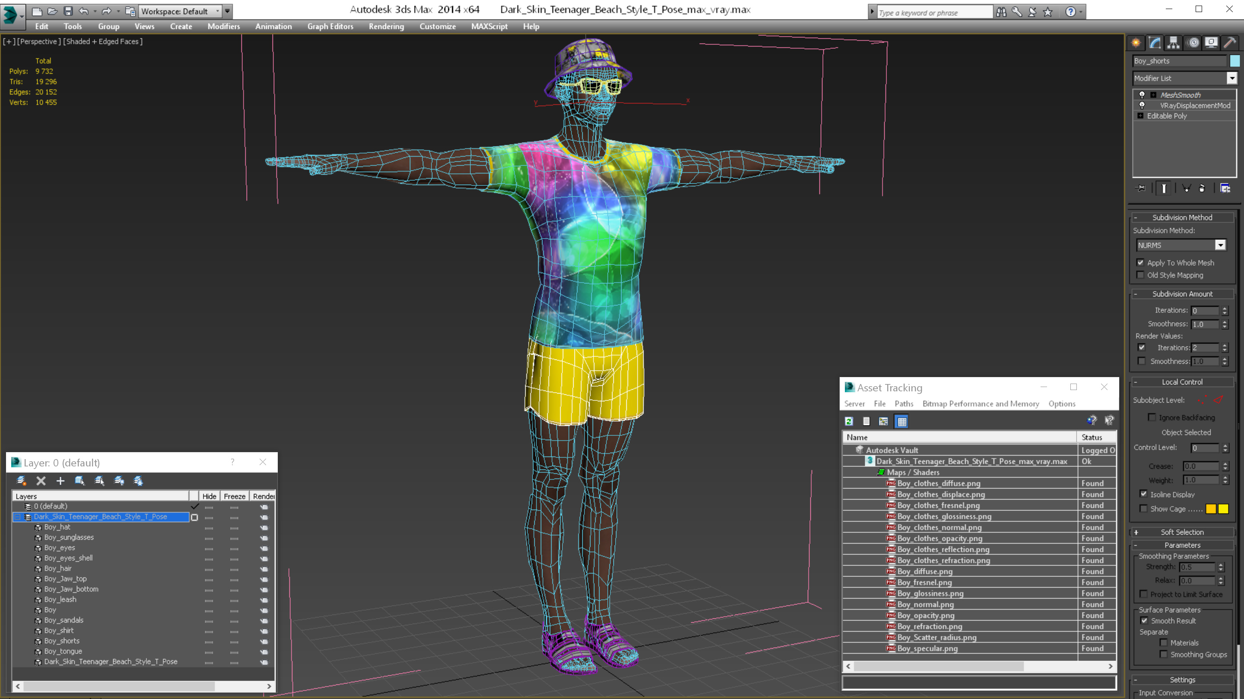Screen dimensions: 1244x699
Task: Click the Pin Stack icon under modifier stack
Action: (x=1141, y=188)
